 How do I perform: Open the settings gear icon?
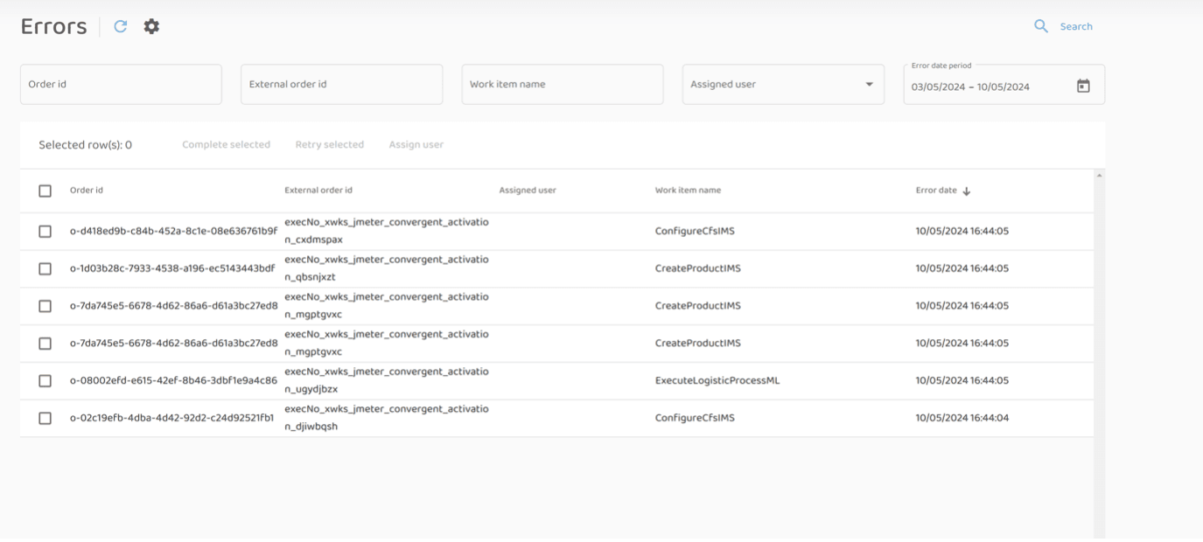[x=151, y=27]
